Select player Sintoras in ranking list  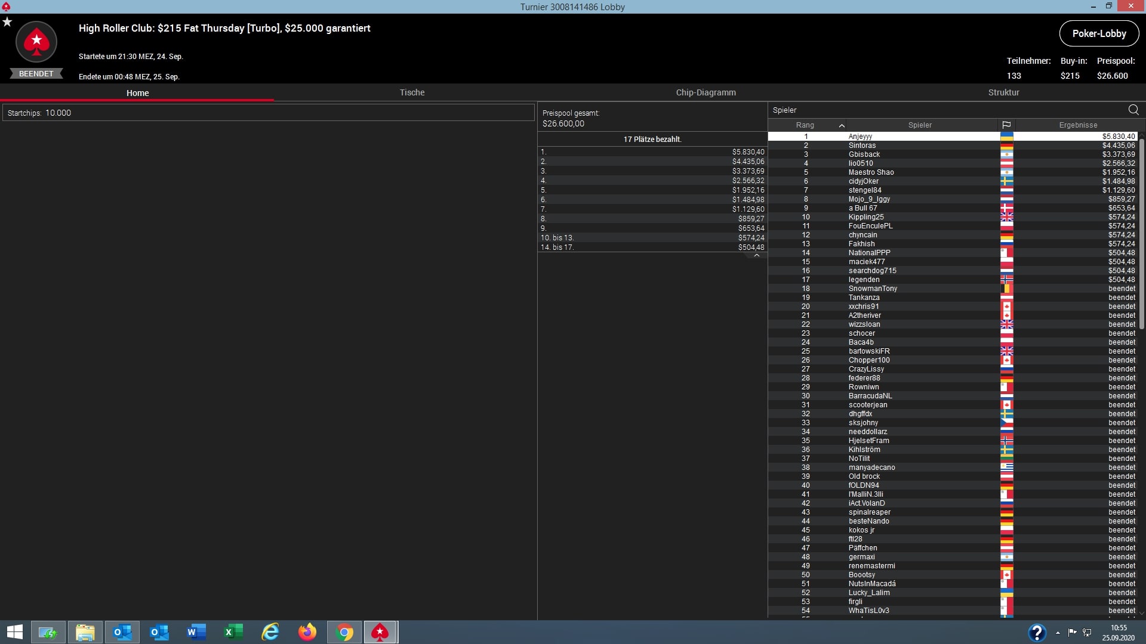pos(862,145)
